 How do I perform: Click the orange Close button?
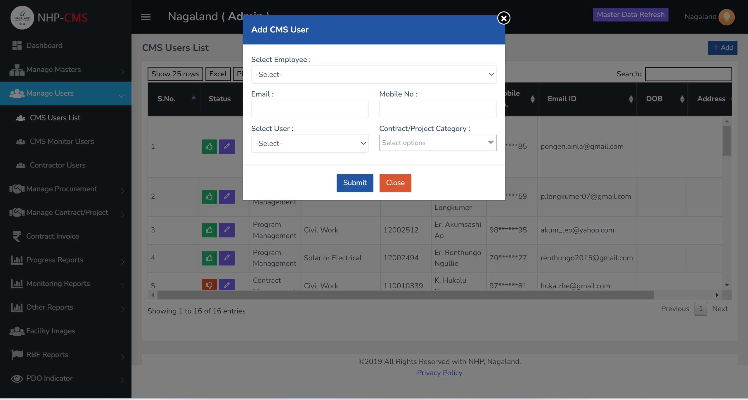click(395, 183)
